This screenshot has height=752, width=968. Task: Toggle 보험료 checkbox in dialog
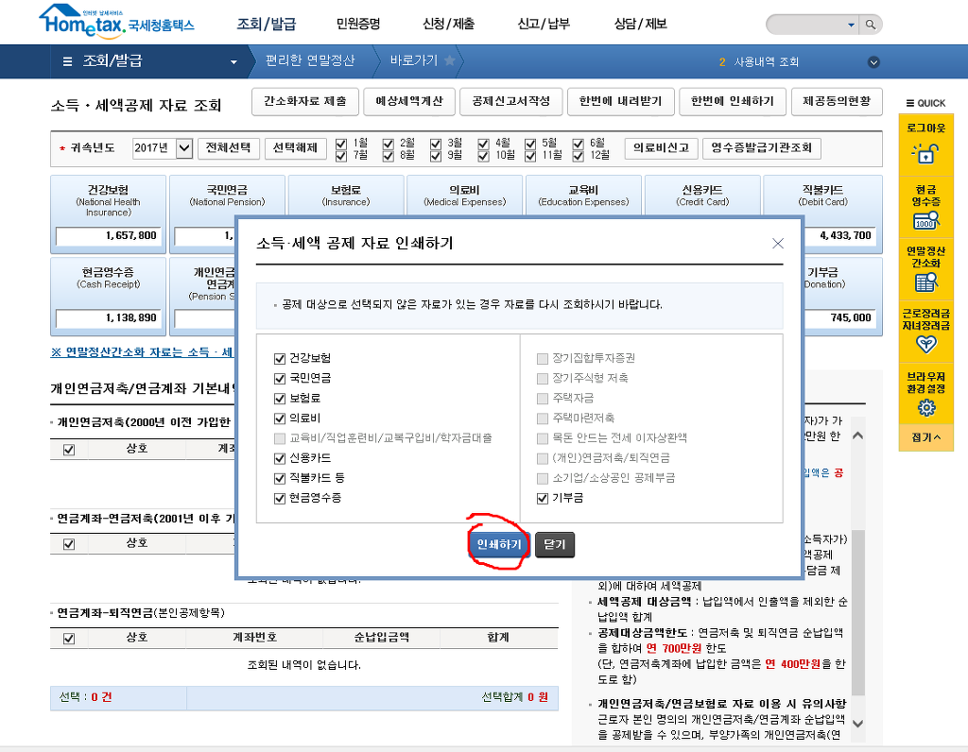pyautogui.click(x=280, y=399)
